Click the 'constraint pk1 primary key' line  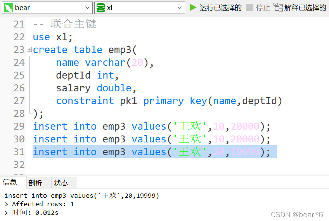pyautogui.click(x=169, y=101)
